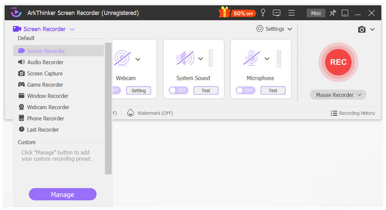Open the Mouse Recorder dropdown

coord(338,95)
